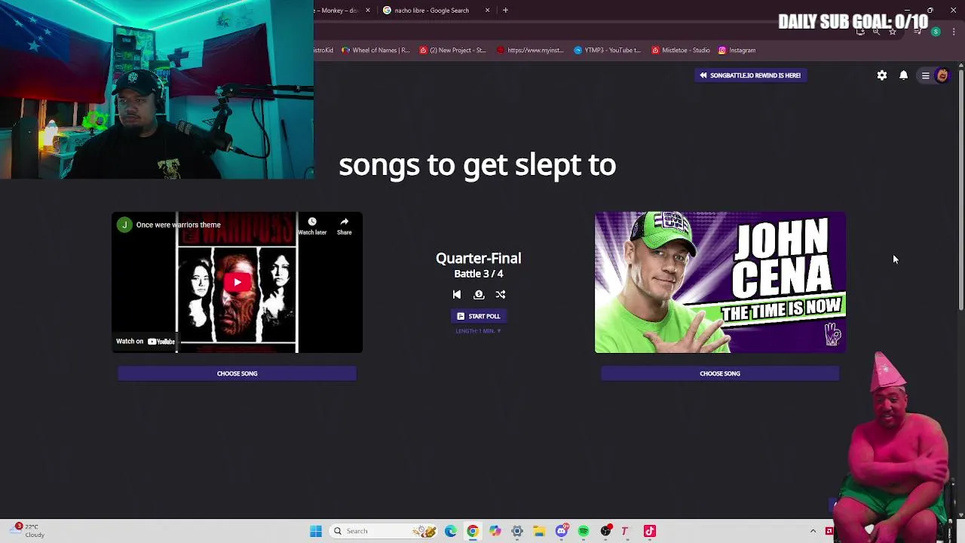This screenshot has height=543, width=965.
Task: Open the Songbattle.io Rewind banner
Action: tap(750, 75)
